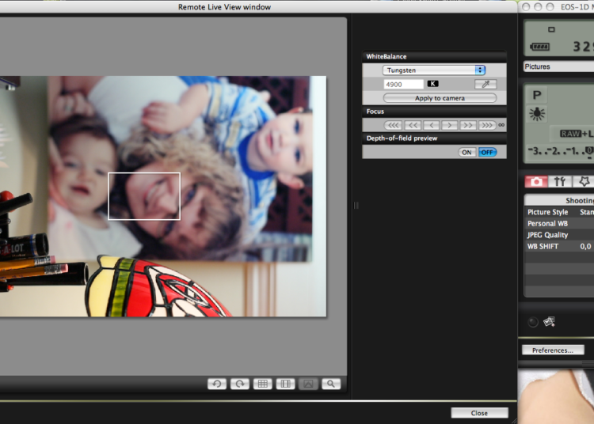Edit the 4900 color temperature field
This screenshot has width=594, height=424.
tap(403, 85)
